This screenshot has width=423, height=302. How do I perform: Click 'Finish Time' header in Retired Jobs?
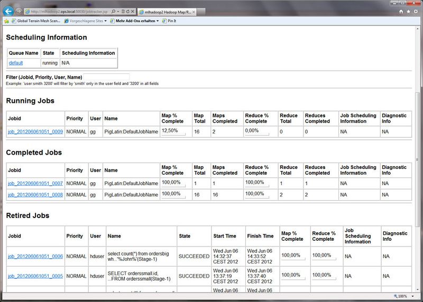click(260, 236)
